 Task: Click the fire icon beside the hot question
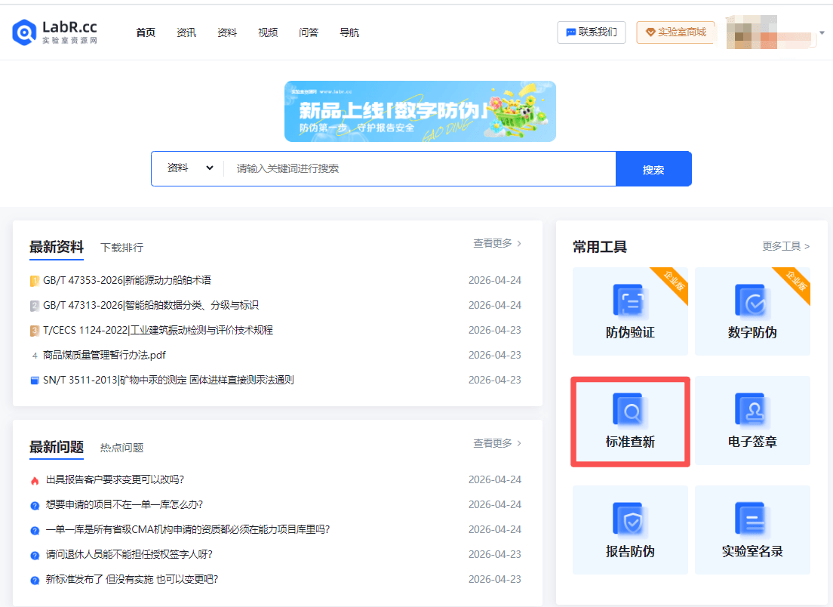[x=35, y=480]
